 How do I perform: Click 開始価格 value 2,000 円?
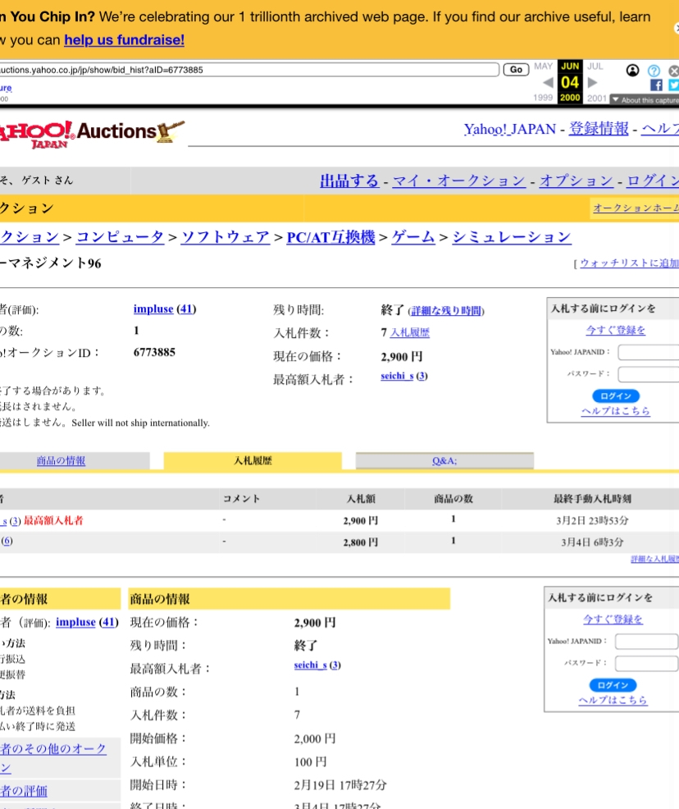pyautogui.click(x=315, y=738)
